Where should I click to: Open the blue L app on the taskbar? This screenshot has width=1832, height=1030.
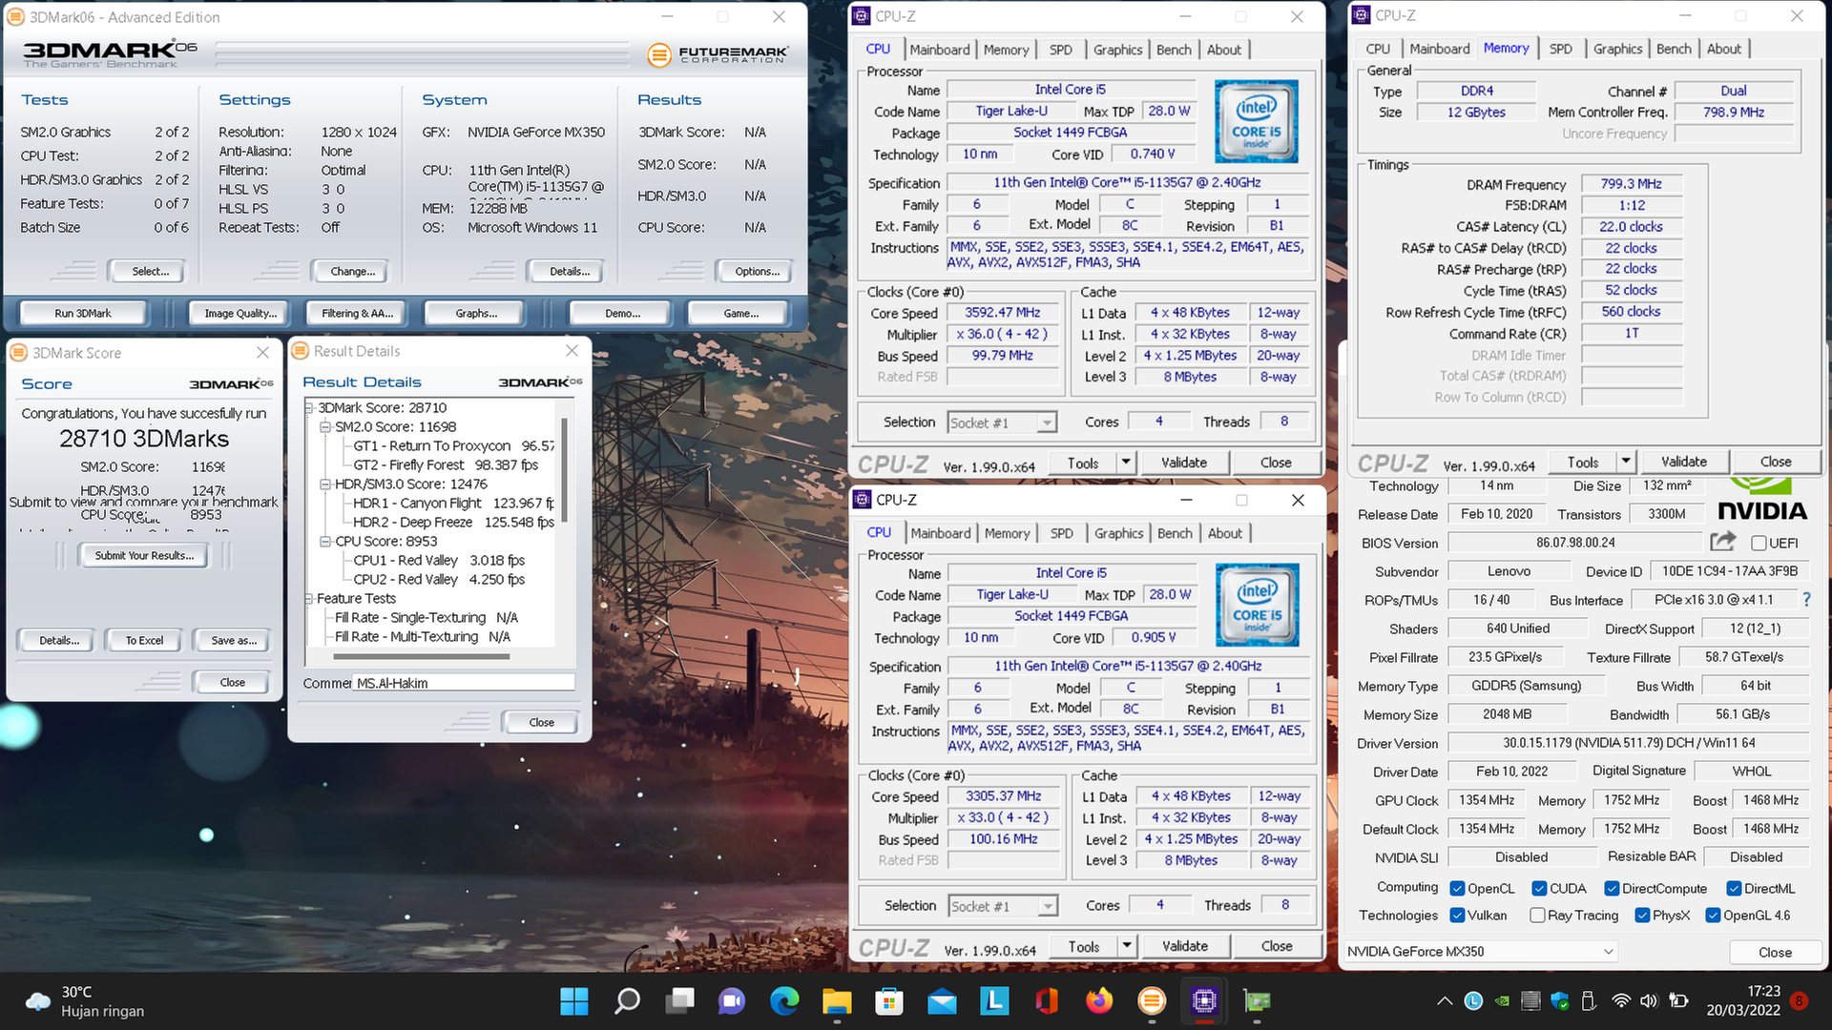coord(994,1000)
